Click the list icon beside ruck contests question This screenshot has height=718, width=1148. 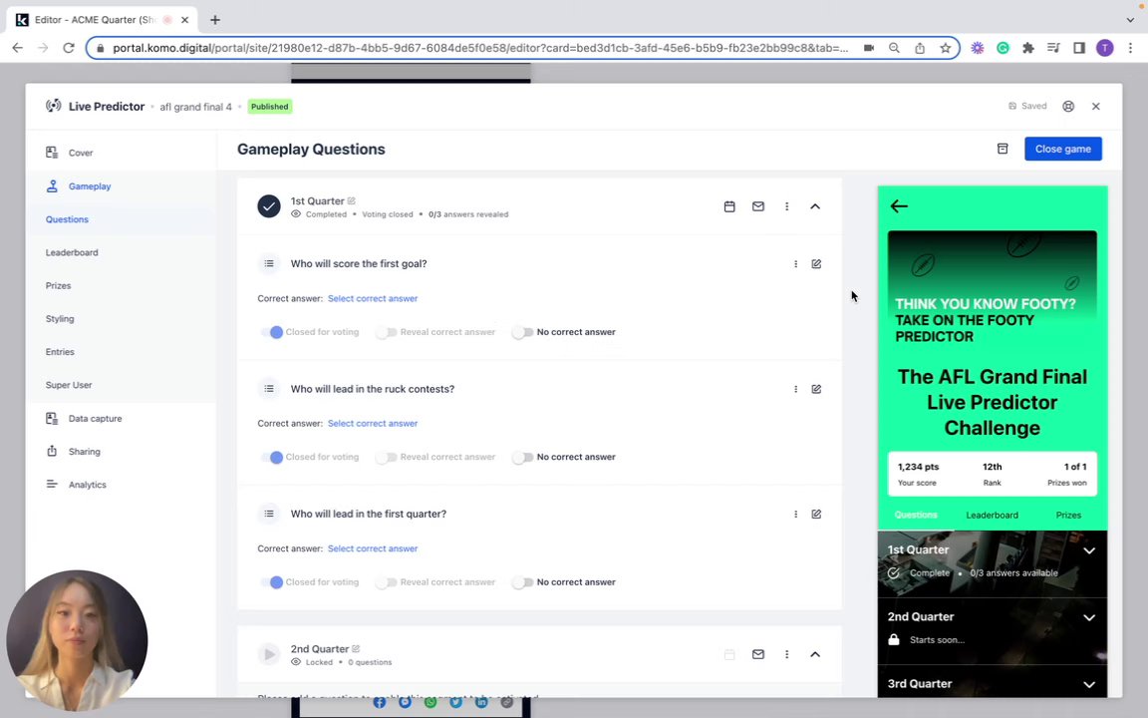click(269, 389)
